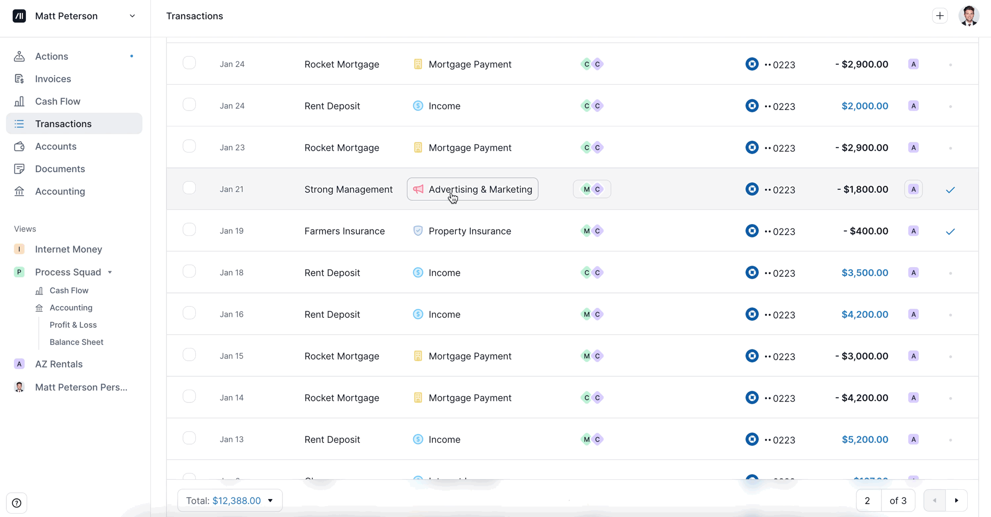Tick the checkbox for Jan 16 Rent Deposit

pyautogui.click(x=189, y=313)
